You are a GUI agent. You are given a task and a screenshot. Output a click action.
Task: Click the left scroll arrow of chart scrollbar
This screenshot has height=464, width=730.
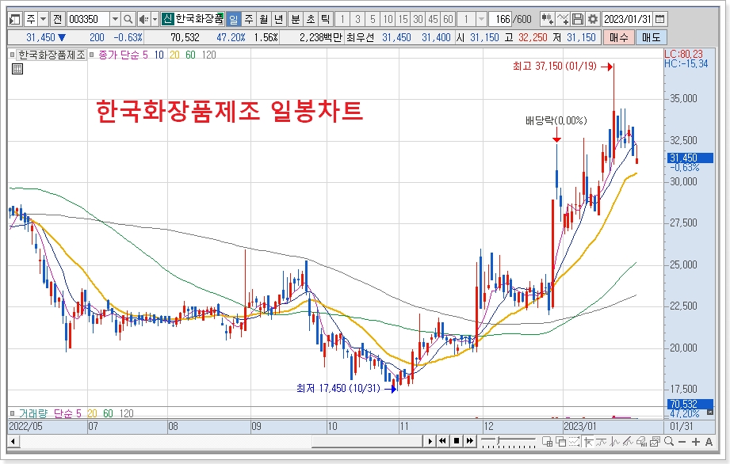[13, 441]
